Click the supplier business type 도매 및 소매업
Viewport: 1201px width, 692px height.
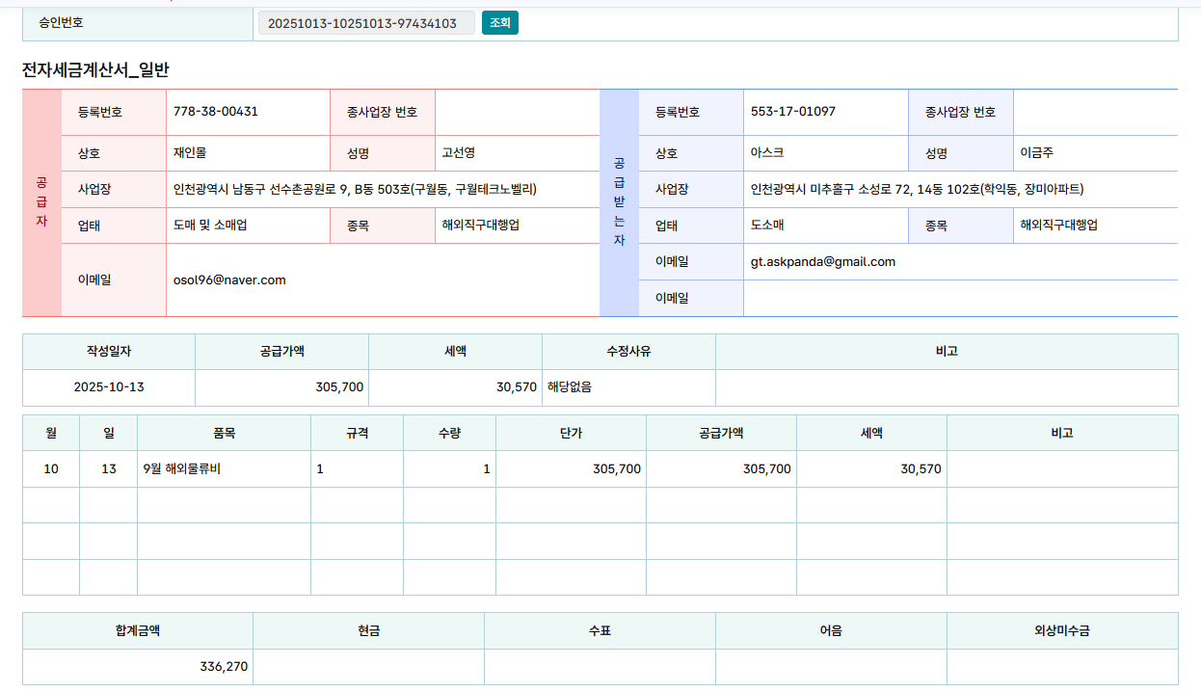210,226
